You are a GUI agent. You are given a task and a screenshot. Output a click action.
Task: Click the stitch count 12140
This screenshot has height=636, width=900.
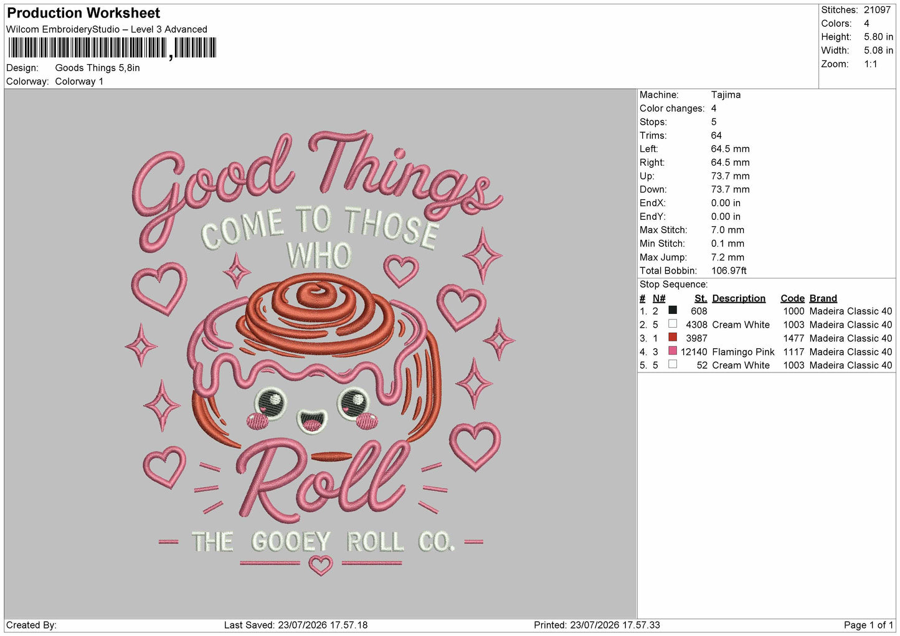pyautogui.click(x=694, y=352)
